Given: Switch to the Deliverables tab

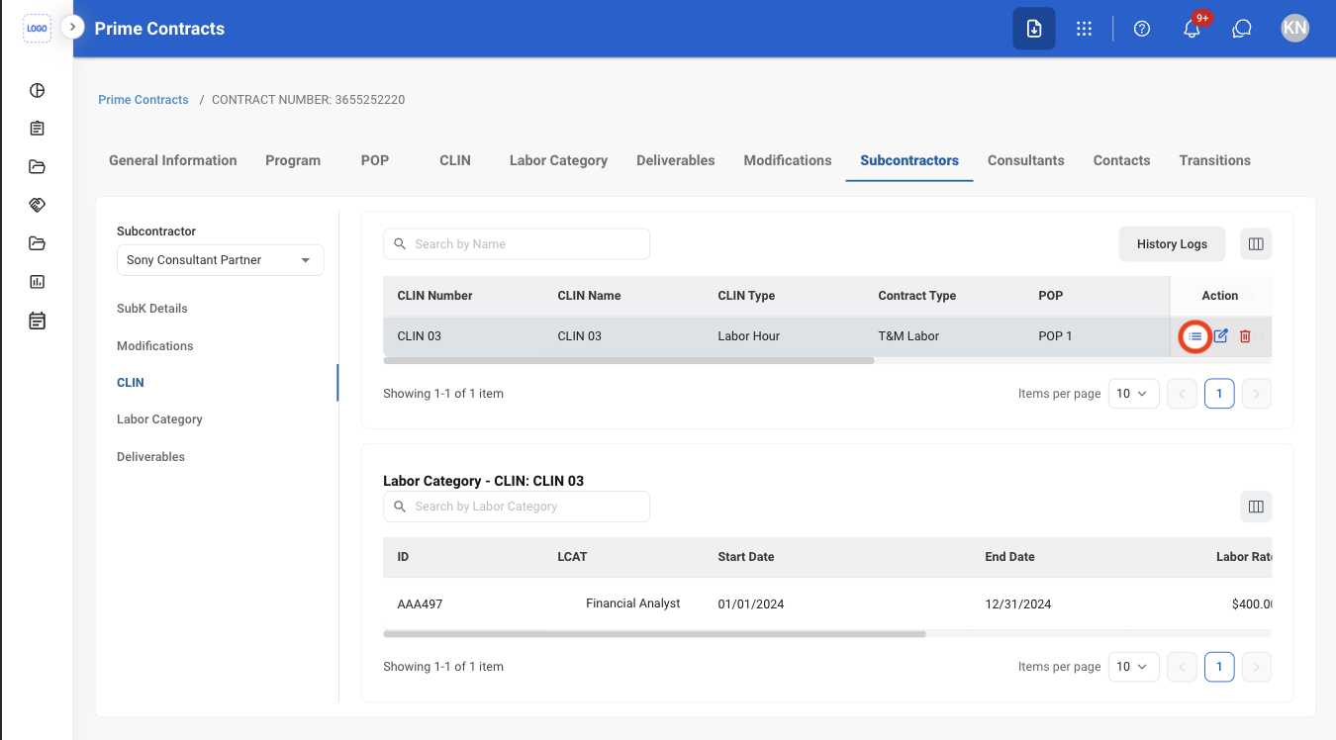Looking at the screenshot, I should 676,160.
